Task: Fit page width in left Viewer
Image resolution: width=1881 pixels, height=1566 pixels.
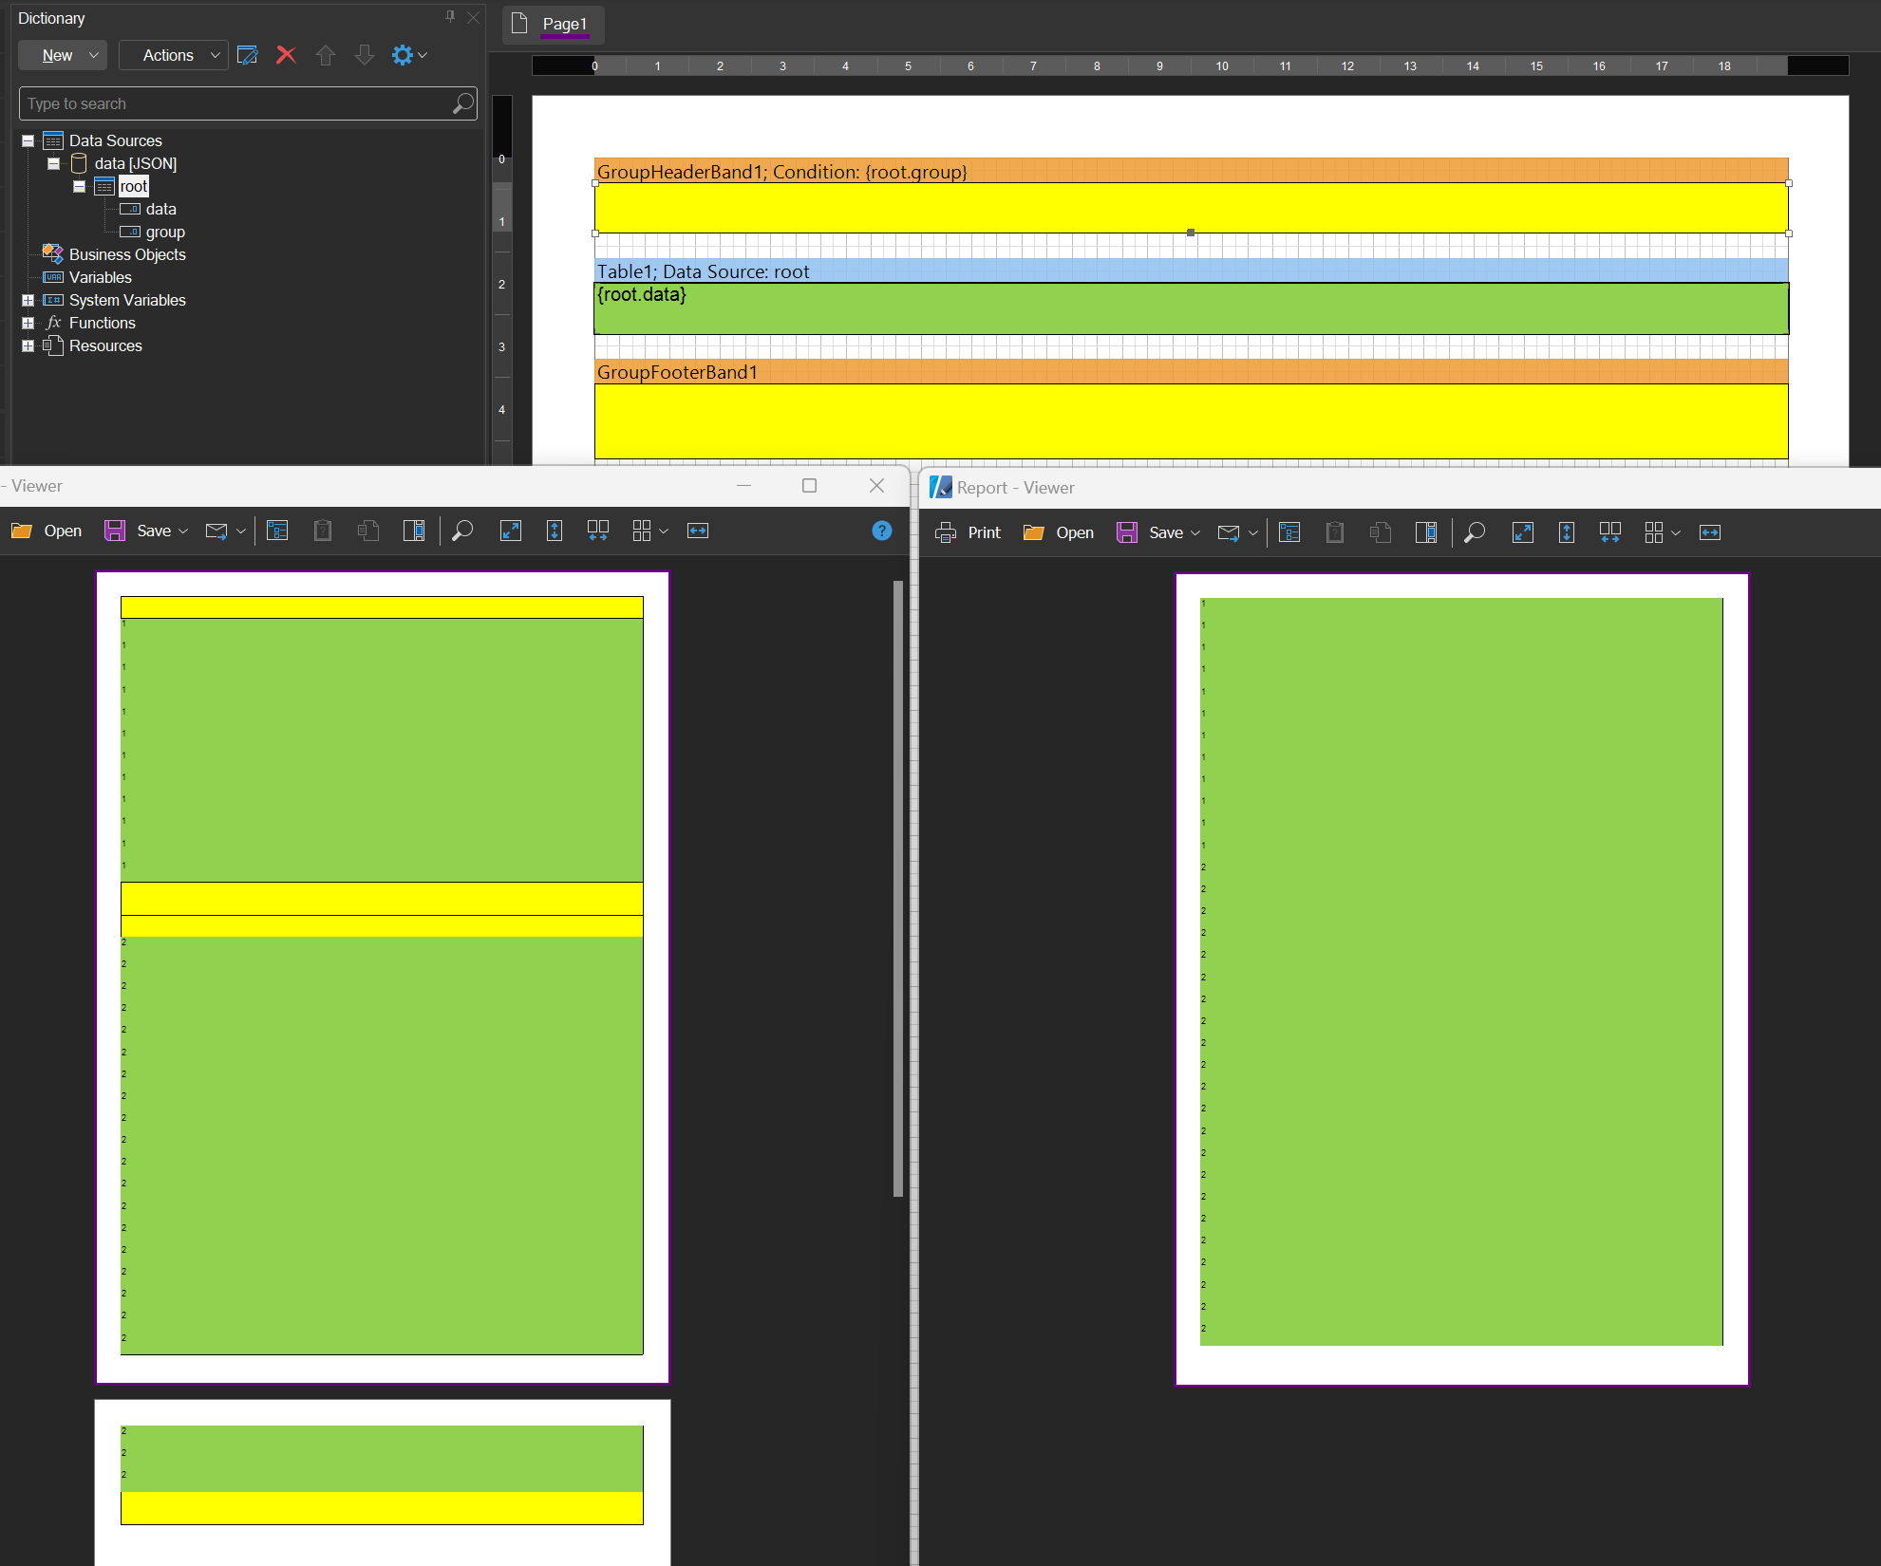Action: pos(698,531)
